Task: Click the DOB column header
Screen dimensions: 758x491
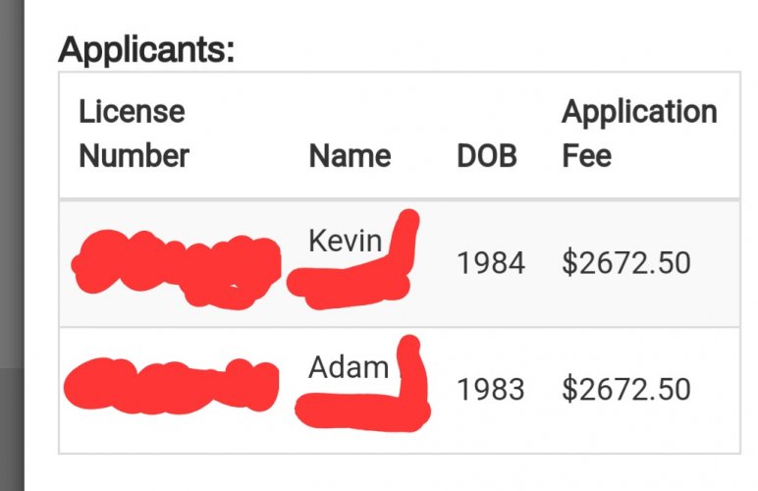Action: [487, 155]
